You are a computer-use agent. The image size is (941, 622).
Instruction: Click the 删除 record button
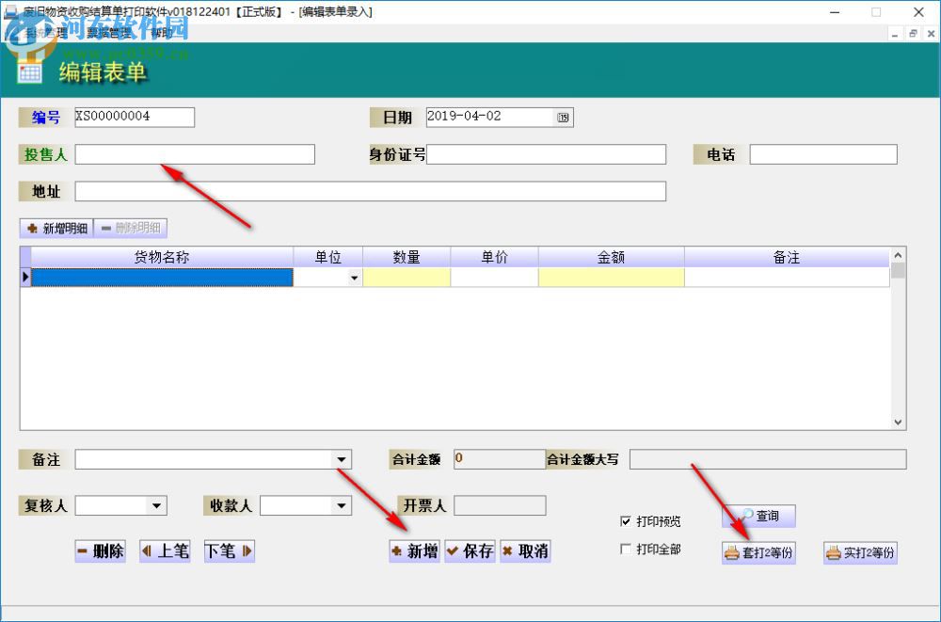point(101,550)
